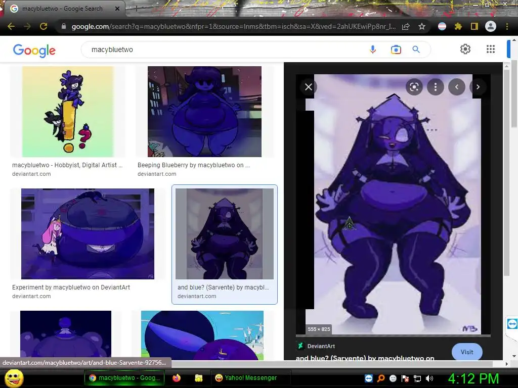Open the network tray icon
518x388 pixels.
click(417, 378)
